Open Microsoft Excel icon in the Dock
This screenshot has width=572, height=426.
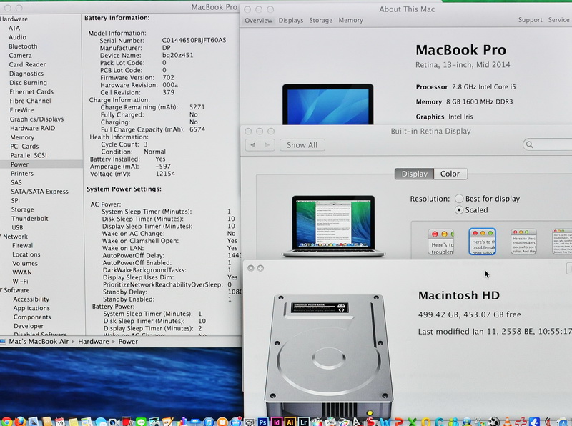[x=412, y=422]
